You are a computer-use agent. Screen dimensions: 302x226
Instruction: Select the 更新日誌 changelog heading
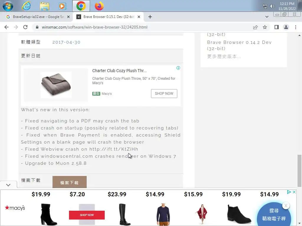pyautogui.click(x=31, y=56)
